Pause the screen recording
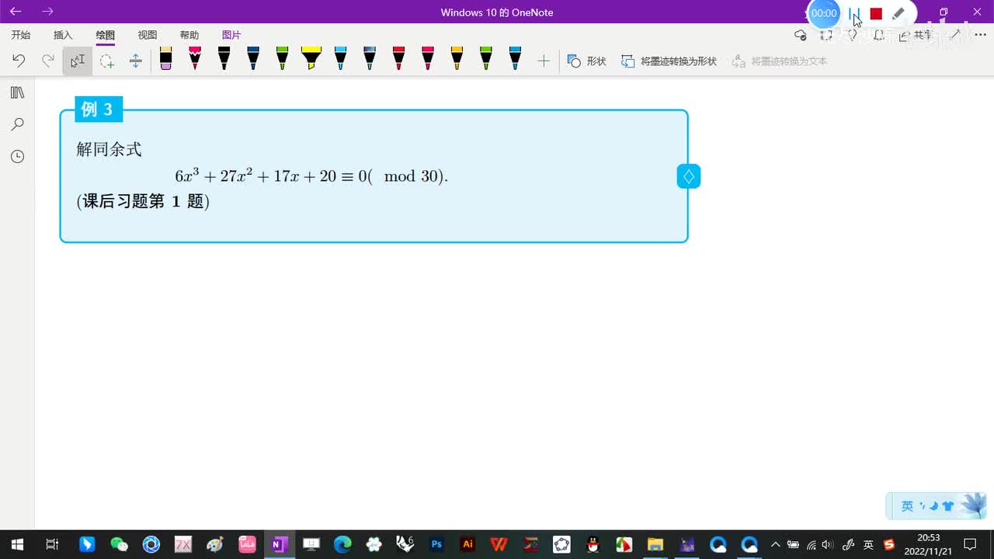Image resolution: width=994 pixels, height=559 pixels. point(854,13)
